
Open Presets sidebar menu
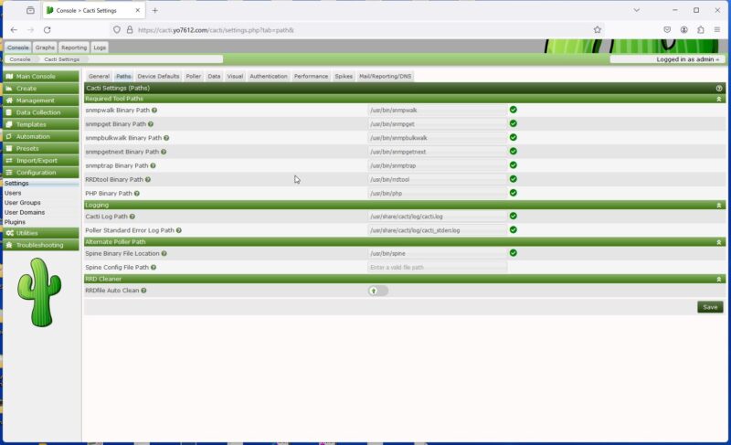41,149
